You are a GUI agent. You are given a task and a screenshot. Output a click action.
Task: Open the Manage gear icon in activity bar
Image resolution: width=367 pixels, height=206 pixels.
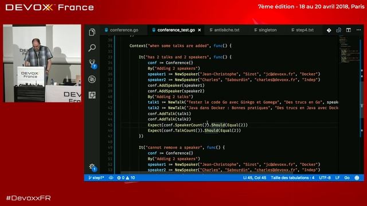92,167
